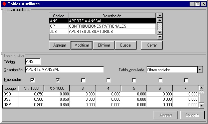Enable the Habilitadas checkbox above column 4

(x=109, y=80)
